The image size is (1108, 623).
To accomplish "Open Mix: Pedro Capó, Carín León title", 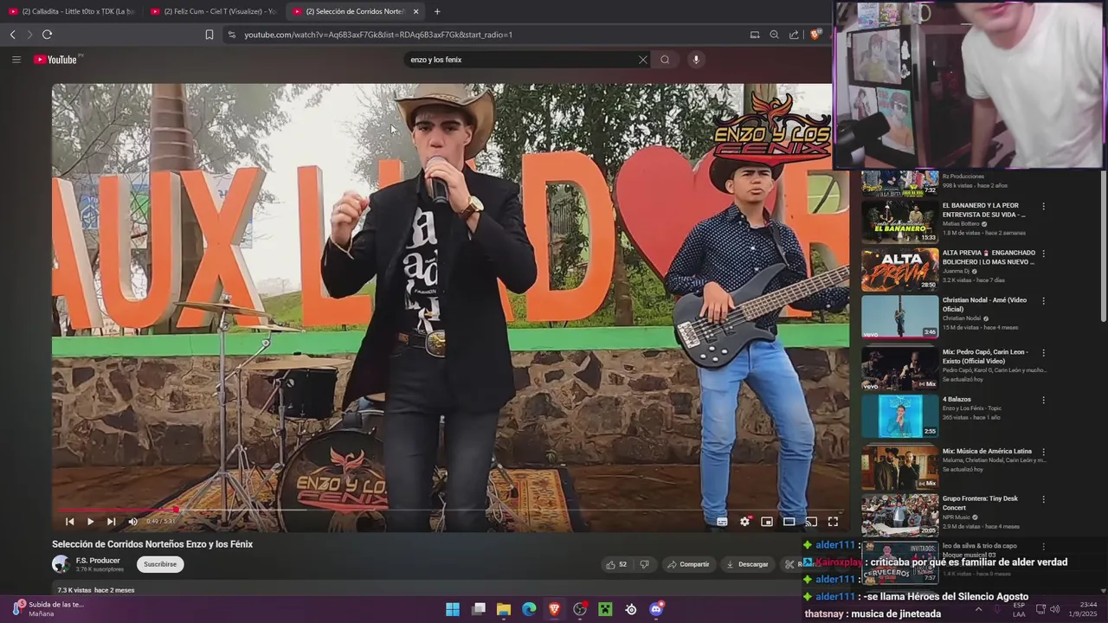I will click(985, 356).
